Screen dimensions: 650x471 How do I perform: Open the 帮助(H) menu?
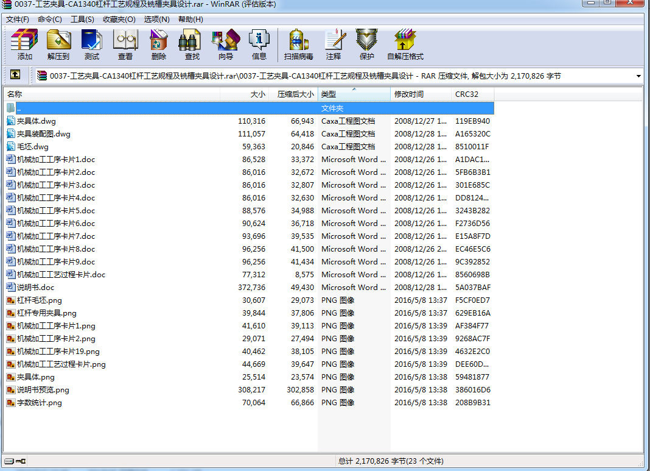(x=190, y=19)
